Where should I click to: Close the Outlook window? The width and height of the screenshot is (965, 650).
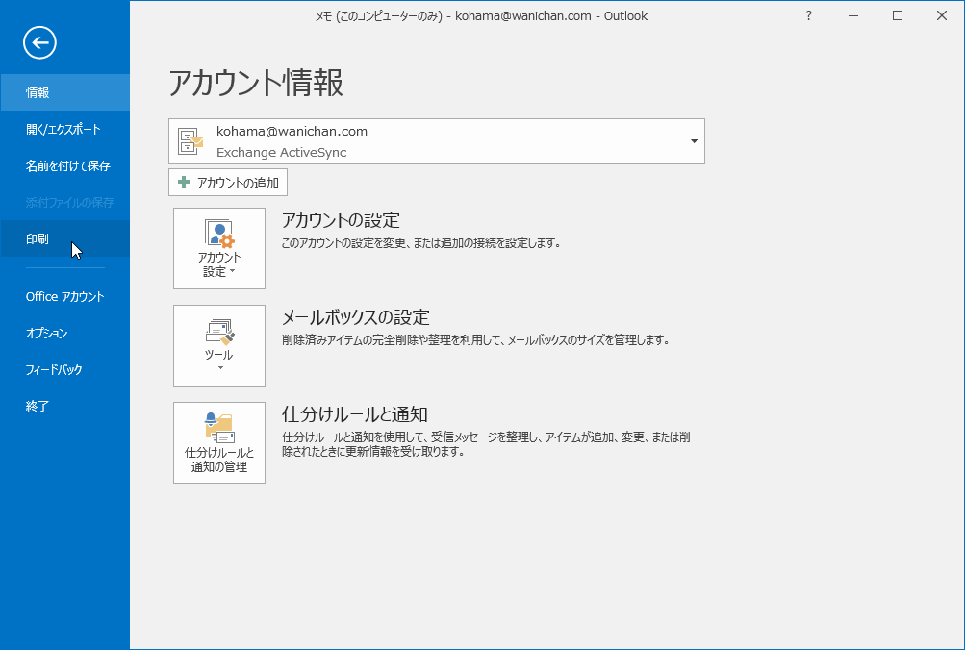[x=942, y=16]
